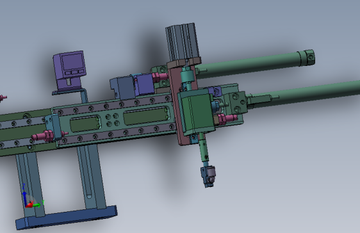Select the thin green shaft below the block
Screen dimensions: 360x233
pyautogui.click(x=204, y=147)
